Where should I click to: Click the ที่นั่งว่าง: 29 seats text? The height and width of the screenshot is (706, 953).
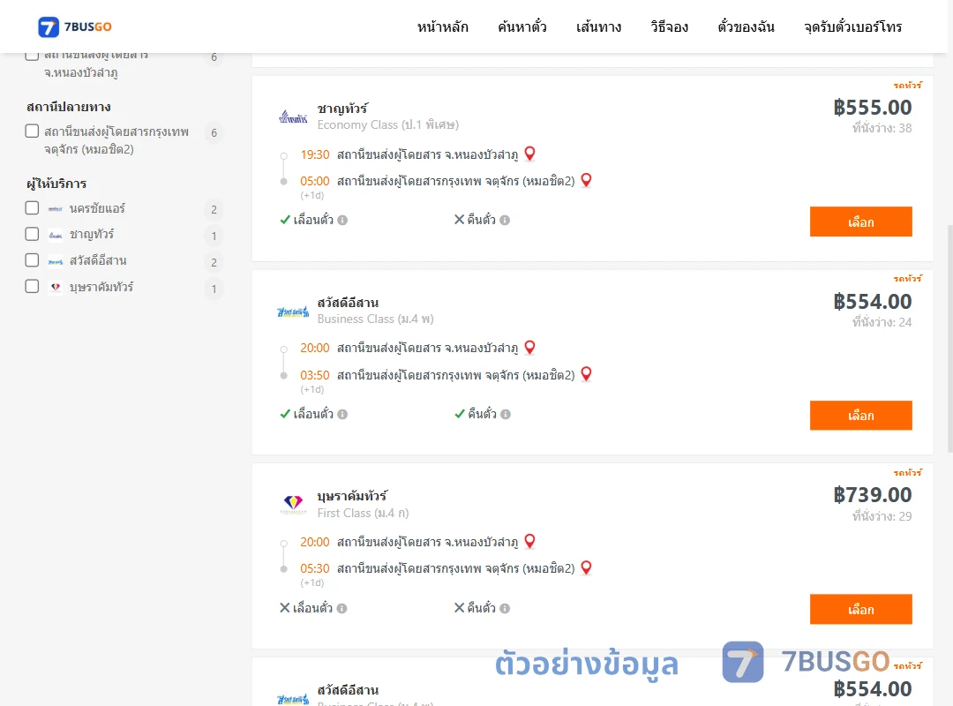882,516
